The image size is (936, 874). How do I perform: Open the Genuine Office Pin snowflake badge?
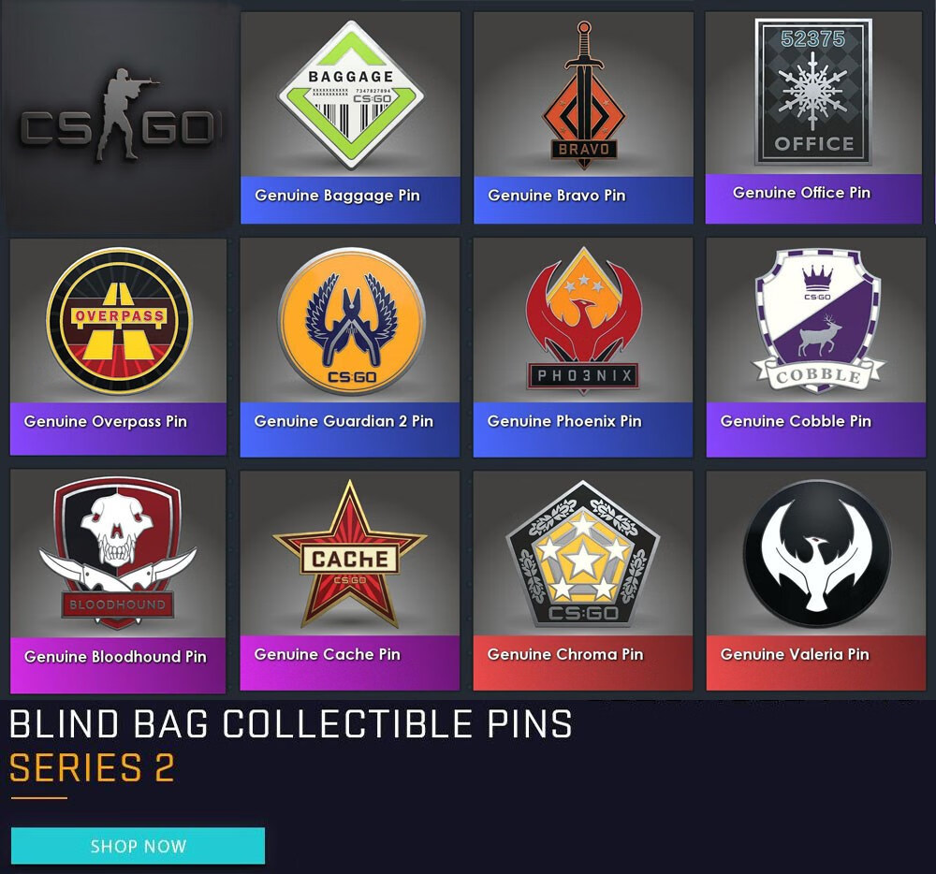coord(813,89)
